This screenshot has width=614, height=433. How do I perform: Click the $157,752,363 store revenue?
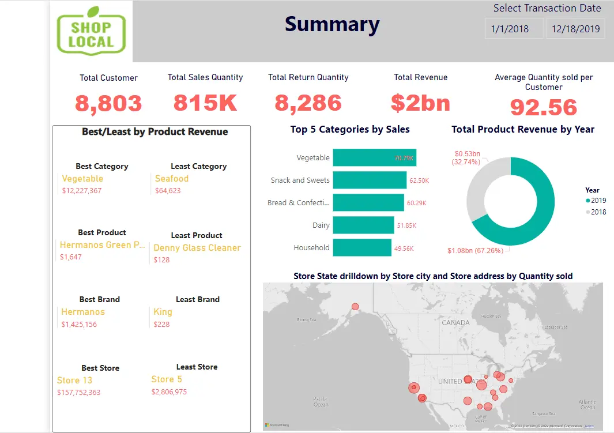(x=79, y=392)
